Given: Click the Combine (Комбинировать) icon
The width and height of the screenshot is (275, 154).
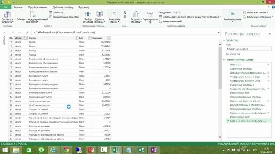Looking at the screenshot, I should click(232, 13).
